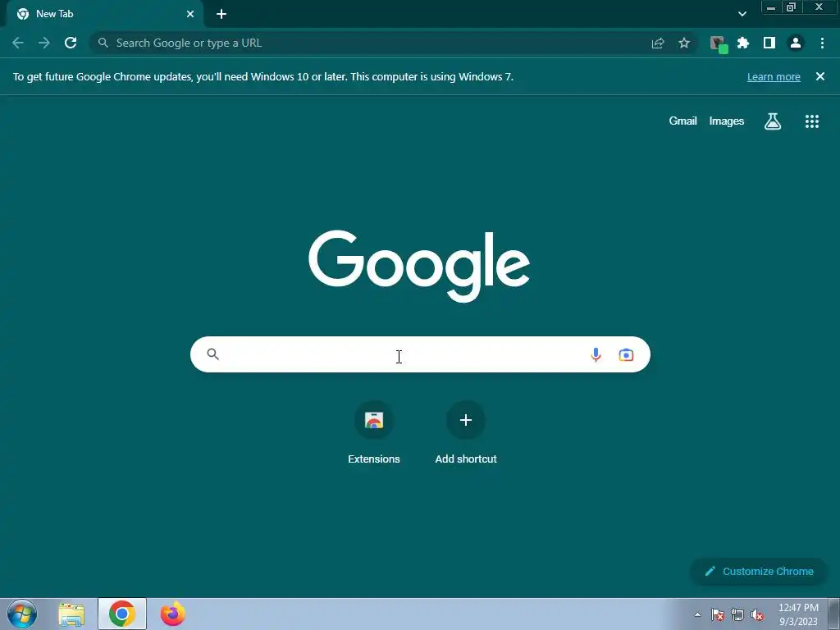Screen dimensions: 840x630
Task: Click the Show desktop strip
Action: pos(834,614)
